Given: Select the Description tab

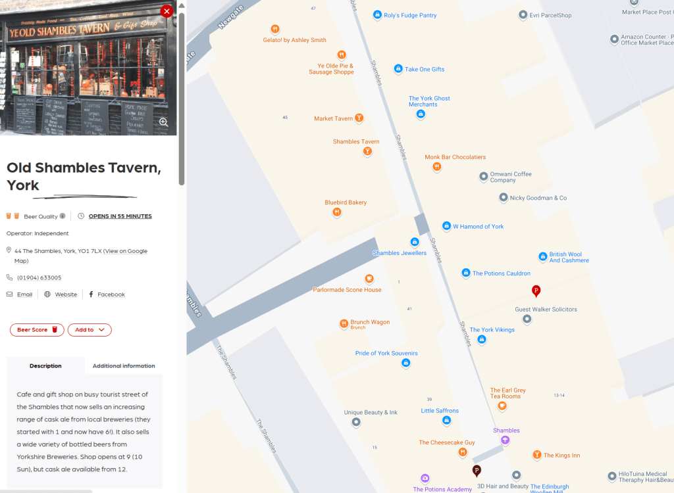Looking at the screenshot, I should pos(45,366).
